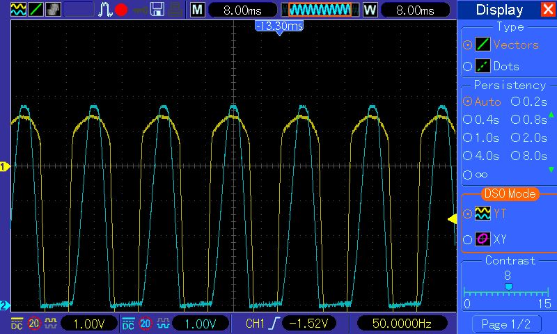Click the memory waveform overview bar
Image resolution: width=557 pixels, height=334 pixels.
[x=320, y=10]
